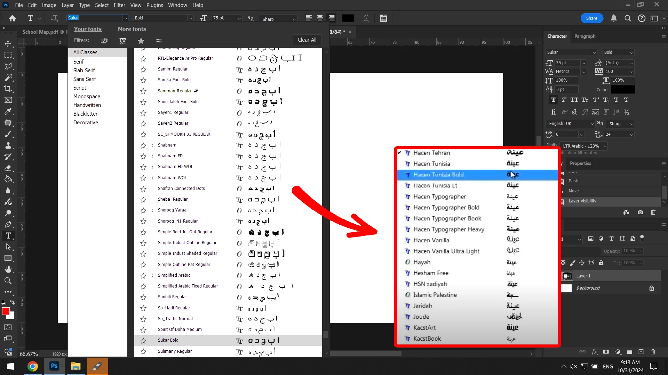This screenshot has width=668, height=375.
Task: Favorite the Sukar Bold font star
Action: (x=143, y=341)
